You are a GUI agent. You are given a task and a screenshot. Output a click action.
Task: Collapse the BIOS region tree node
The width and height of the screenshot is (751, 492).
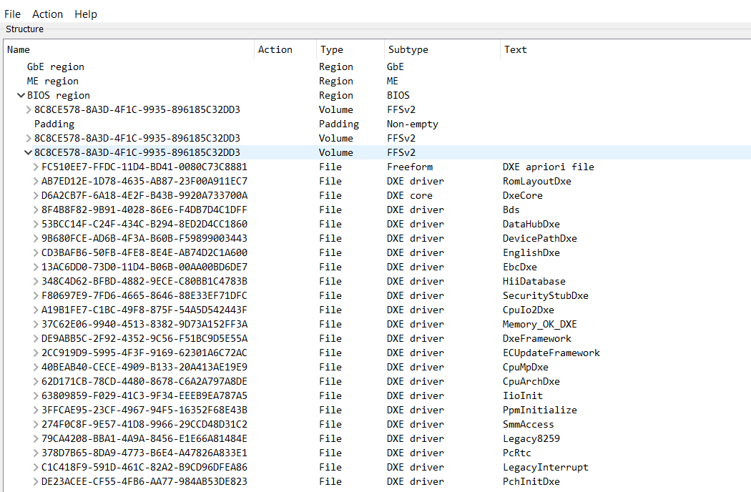(21, 95)
